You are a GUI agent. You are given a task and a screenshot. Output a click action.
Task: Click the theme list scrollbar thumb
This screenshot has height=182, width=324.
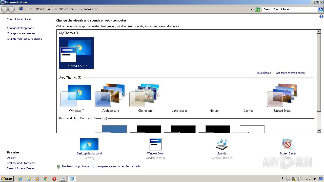(319, 72)
